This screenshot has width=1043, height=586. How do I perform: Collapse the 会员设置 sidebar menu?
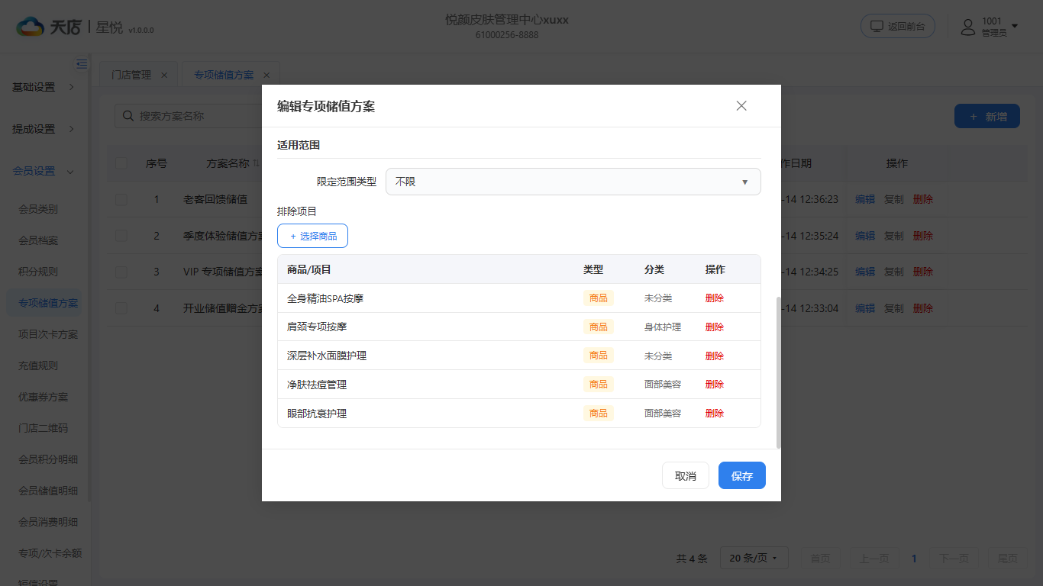click(44, 171)
